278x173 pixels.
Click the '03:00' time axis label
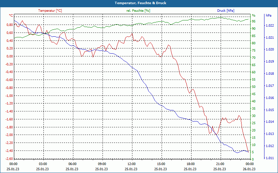[x=42, y=164]
